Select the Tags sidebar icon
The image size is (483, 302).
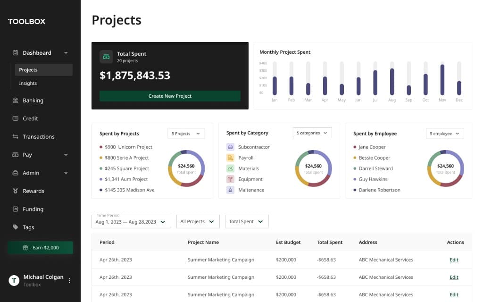tap(15, 227)
